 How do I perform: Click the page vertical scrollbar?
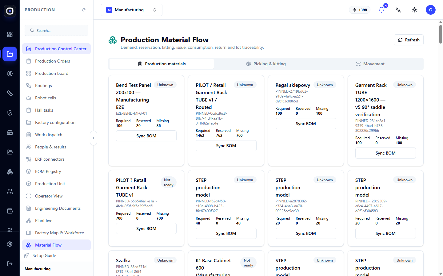coord(441,34)
